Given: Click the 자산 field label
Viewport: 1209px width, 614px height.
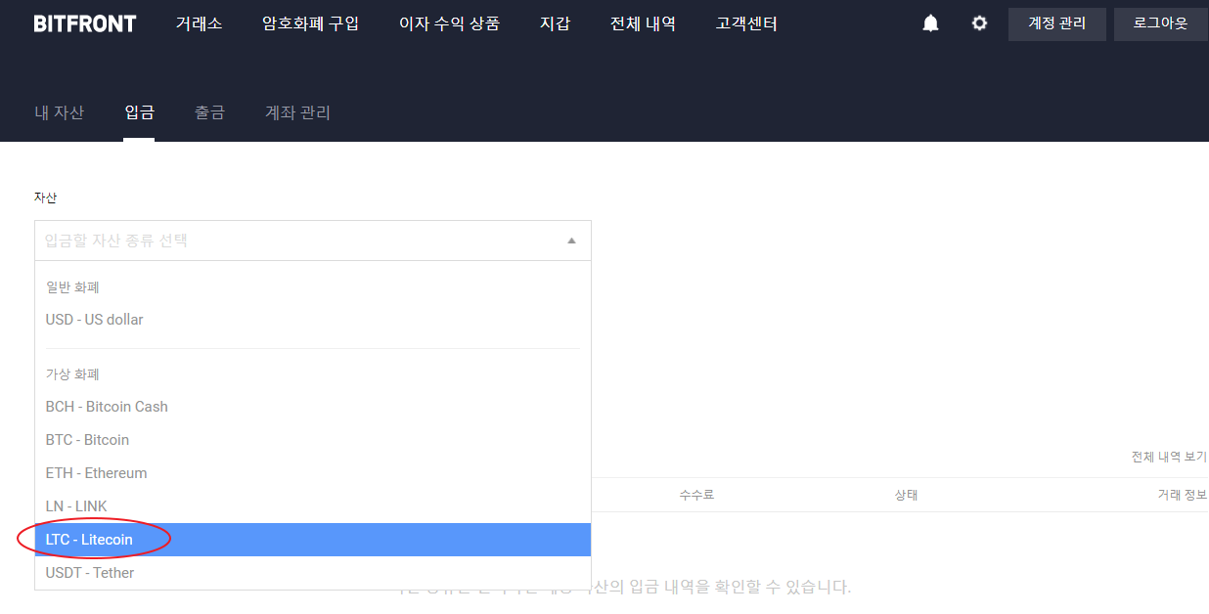Looking at the screenshot, I should (x=46, y=197).
